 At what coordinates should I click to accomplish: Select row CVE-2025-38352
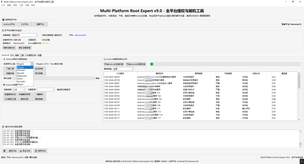tap(200, 77)
